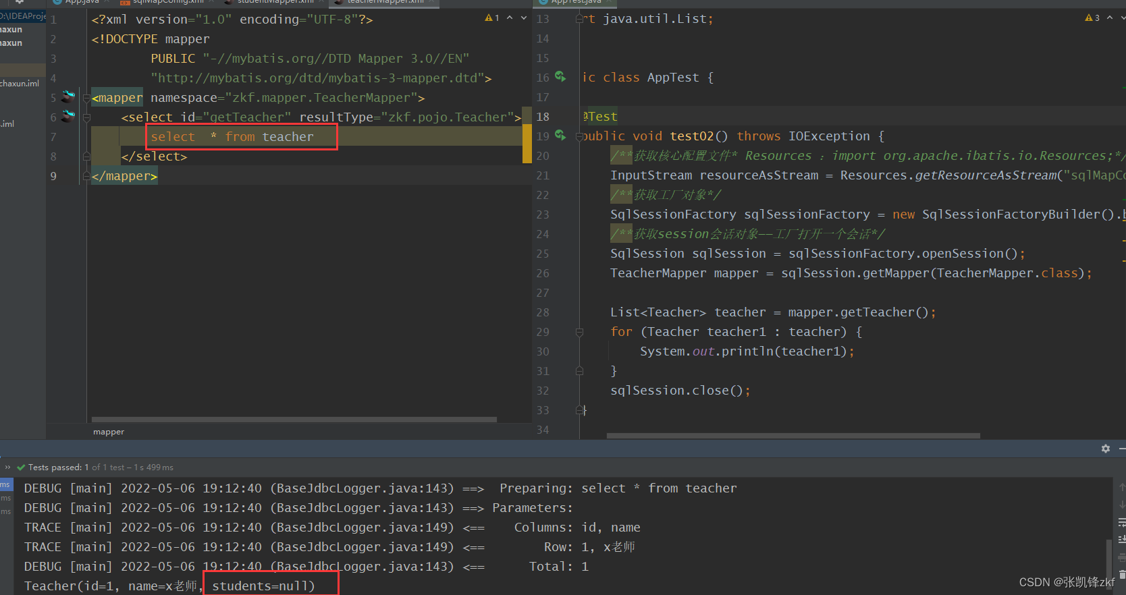Screen dimensions: 1126x595
Task: Click MyBatis bird gutter icon on line 5
Action: [x=68, y=96]
